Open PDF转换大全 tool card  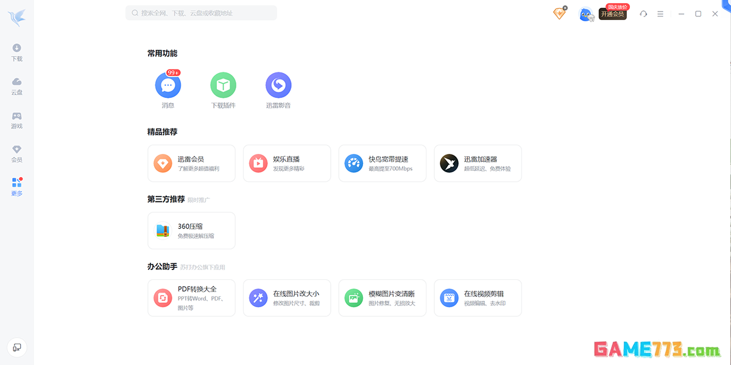click(191, 298)
